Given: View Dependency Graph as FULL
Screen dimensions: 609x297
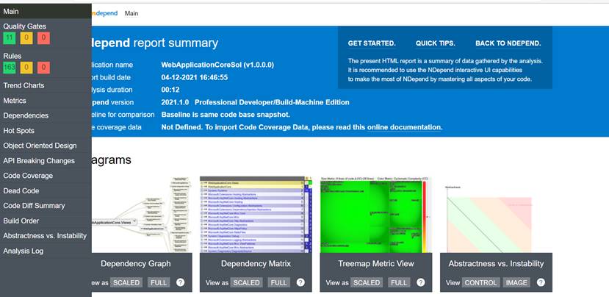Looking at the screenshot, I should [159, 282].
